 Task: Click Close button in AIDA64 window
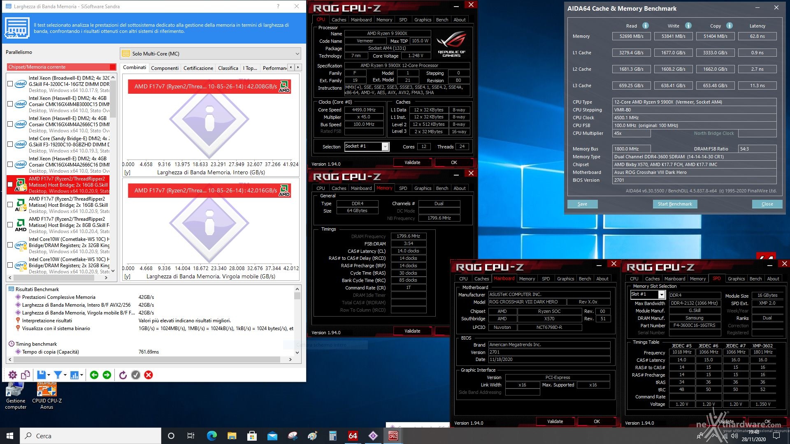[x=767, y=204]
